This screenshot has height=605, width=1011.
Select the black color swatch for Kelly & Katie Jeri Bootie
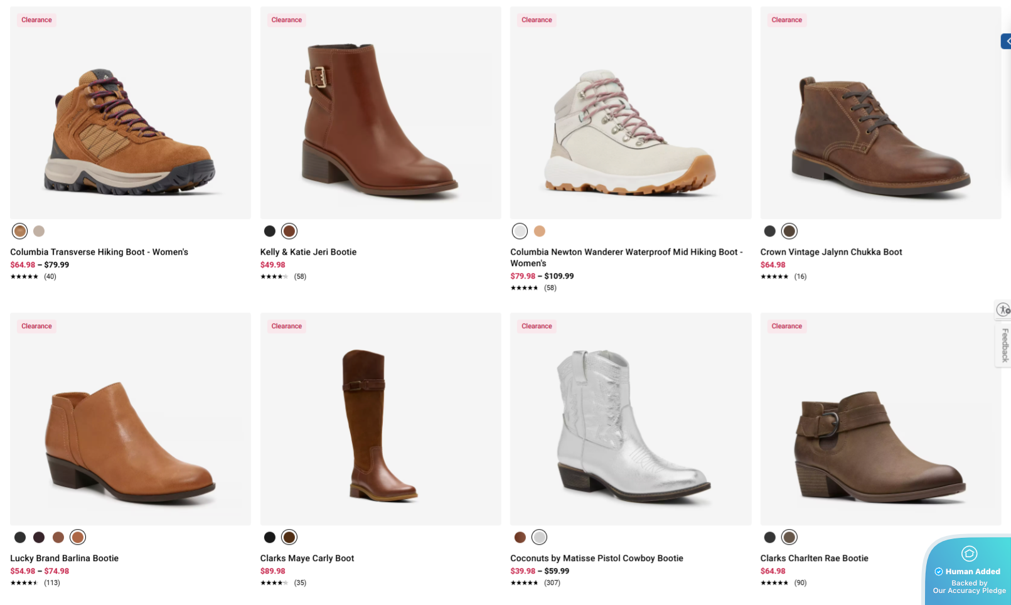tap(269, 231)
